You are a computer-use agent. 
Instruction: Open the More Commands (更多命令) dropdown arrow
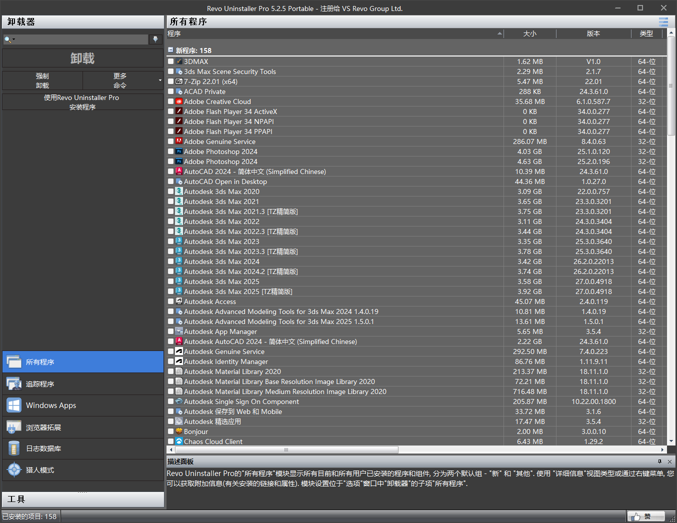(x=160, y=80)
